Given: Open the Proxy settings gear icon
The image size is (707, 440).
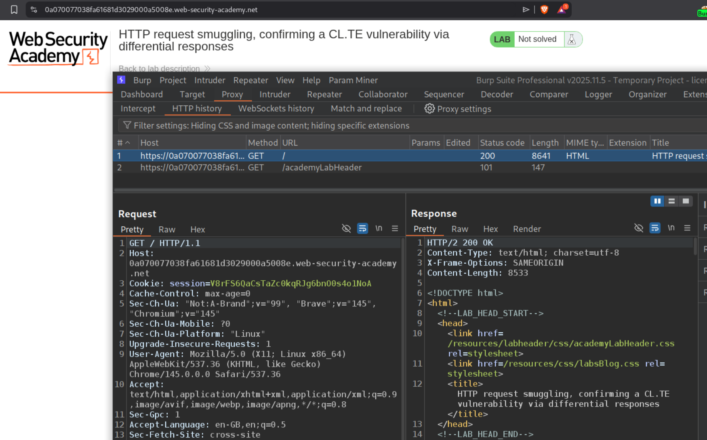Looking at the screenshot, I should point(429,108).
